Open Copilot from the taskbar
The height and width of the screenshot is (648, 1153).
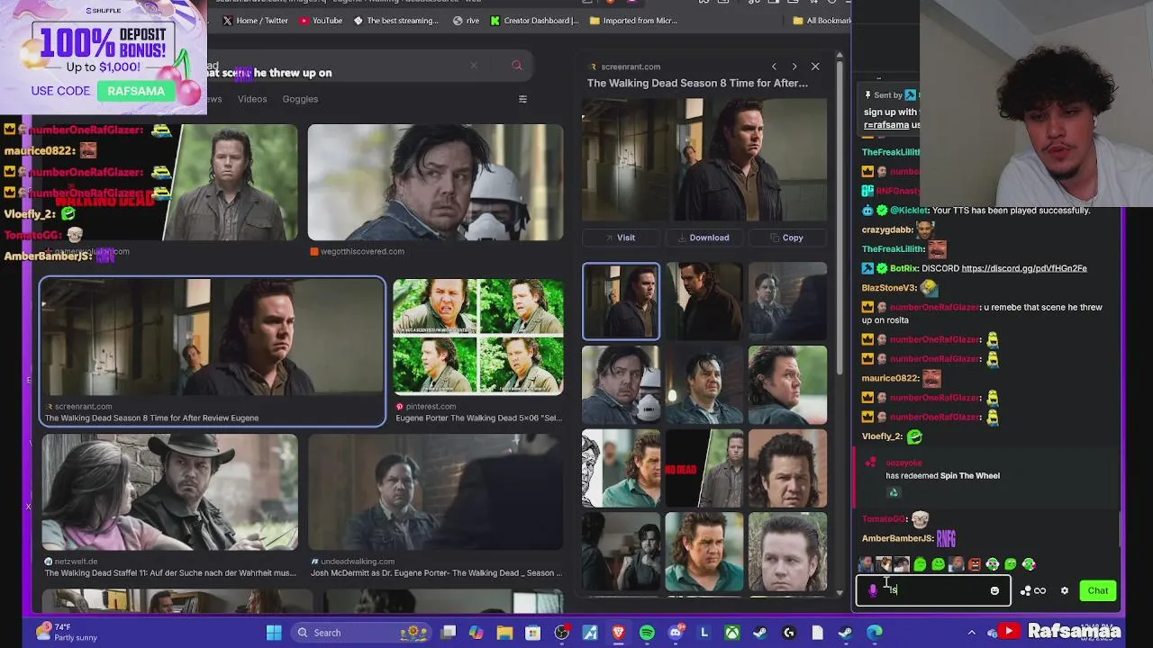tap(477, 633)
